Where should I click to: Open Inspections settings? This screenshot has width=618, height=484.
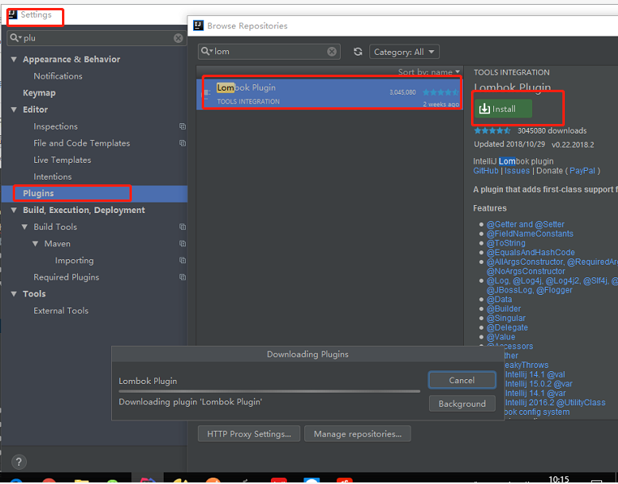[56, 126]
